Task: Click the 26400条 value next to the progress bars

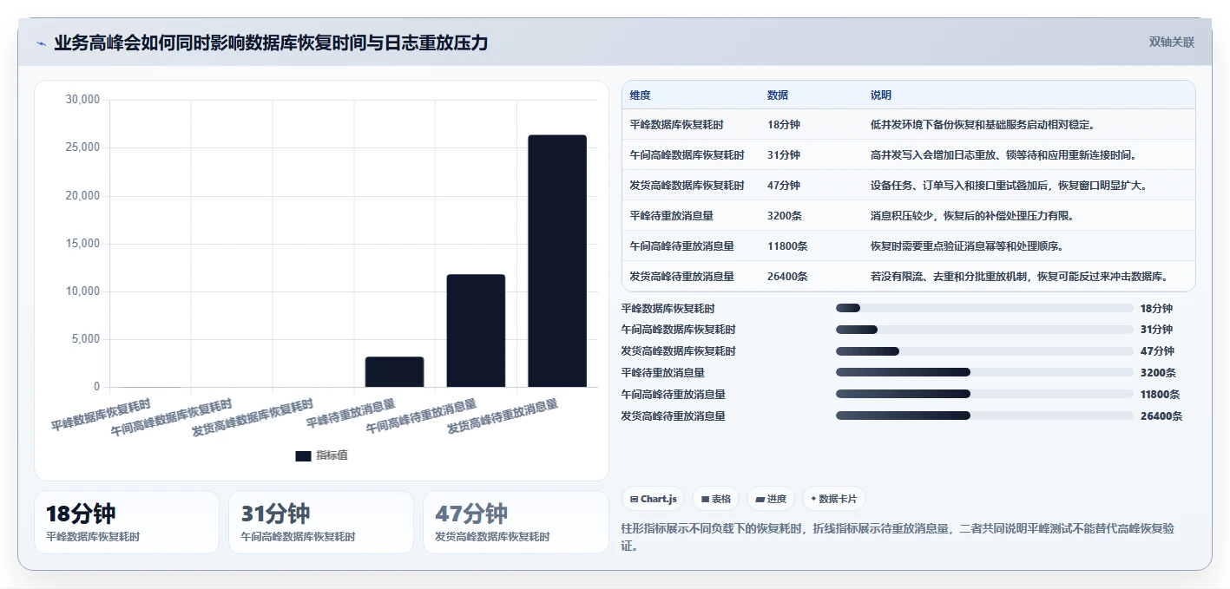Action: tap(1161, 416)
